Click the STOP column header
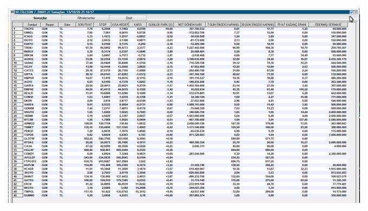 pos(102,24)
